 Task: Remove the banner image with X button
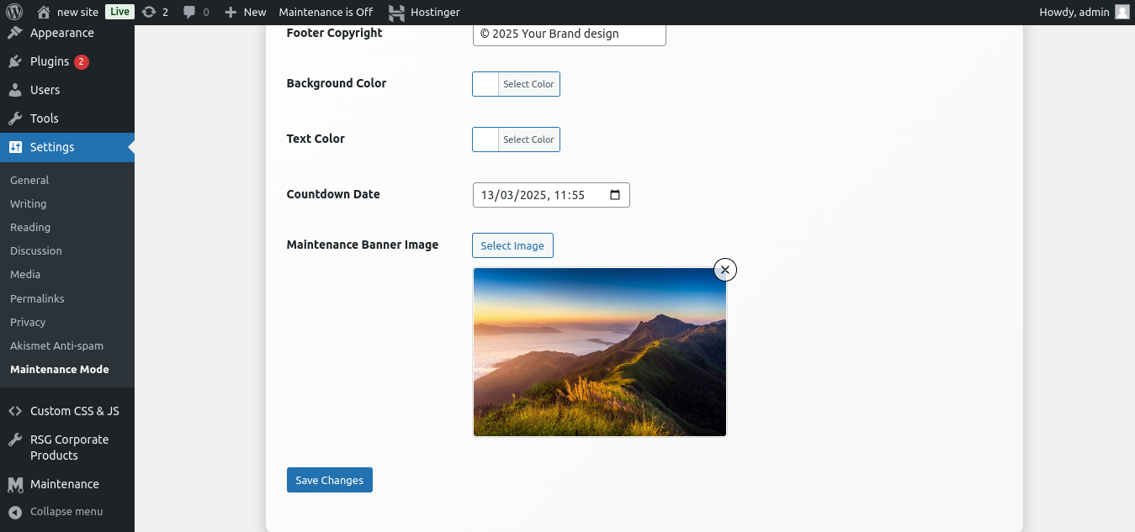[x=724, y=270]
